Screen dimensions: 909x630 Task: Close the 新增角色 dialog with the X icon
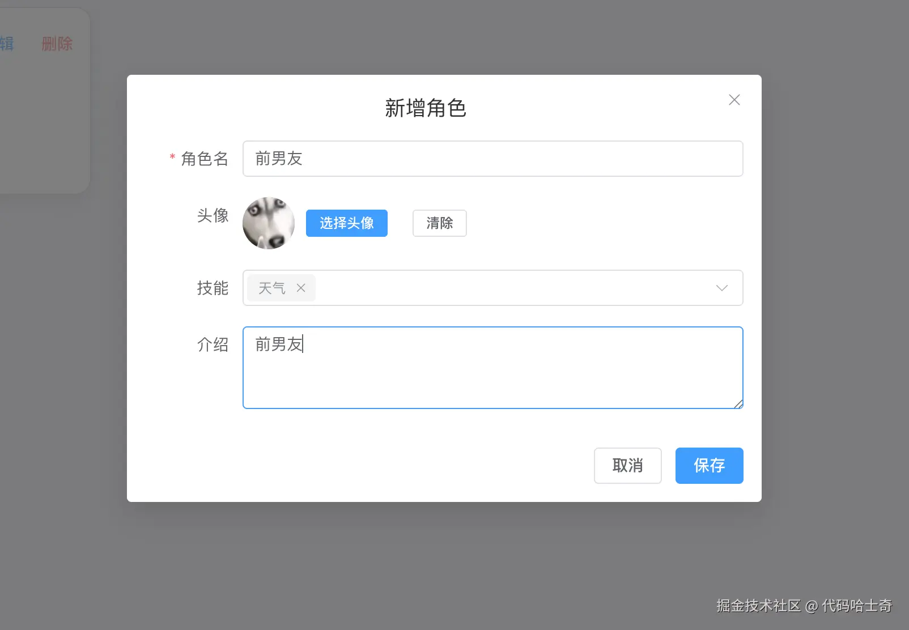pos(734,100)
